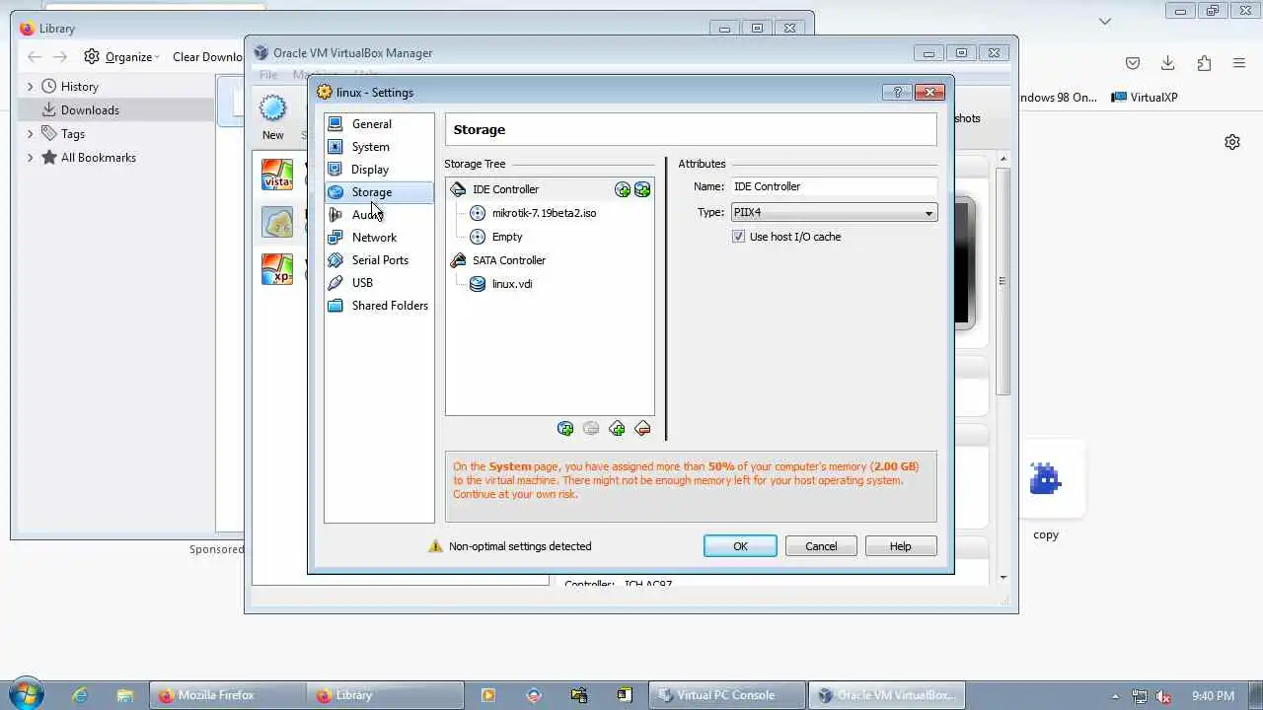Open the Organize dropdown in Library window
The width and height of the screenshot is (1263, 710).
pos(122,57)
